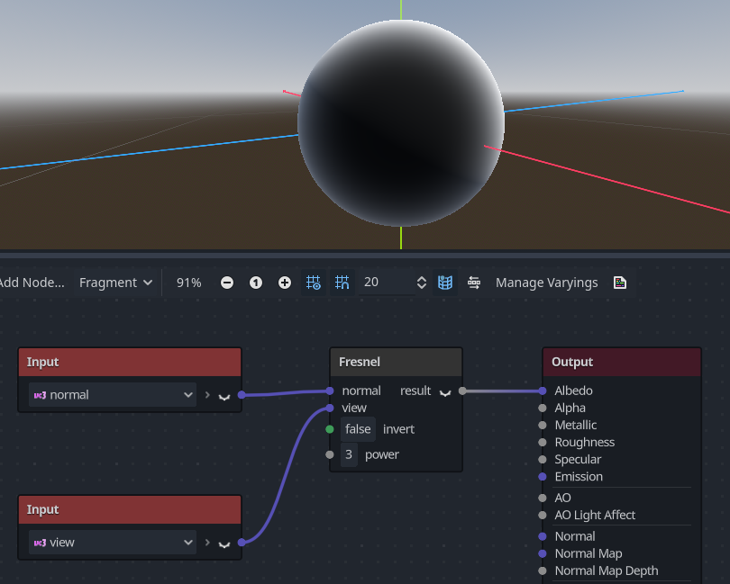Reset graph zoom to default scale

click(256, 282)
